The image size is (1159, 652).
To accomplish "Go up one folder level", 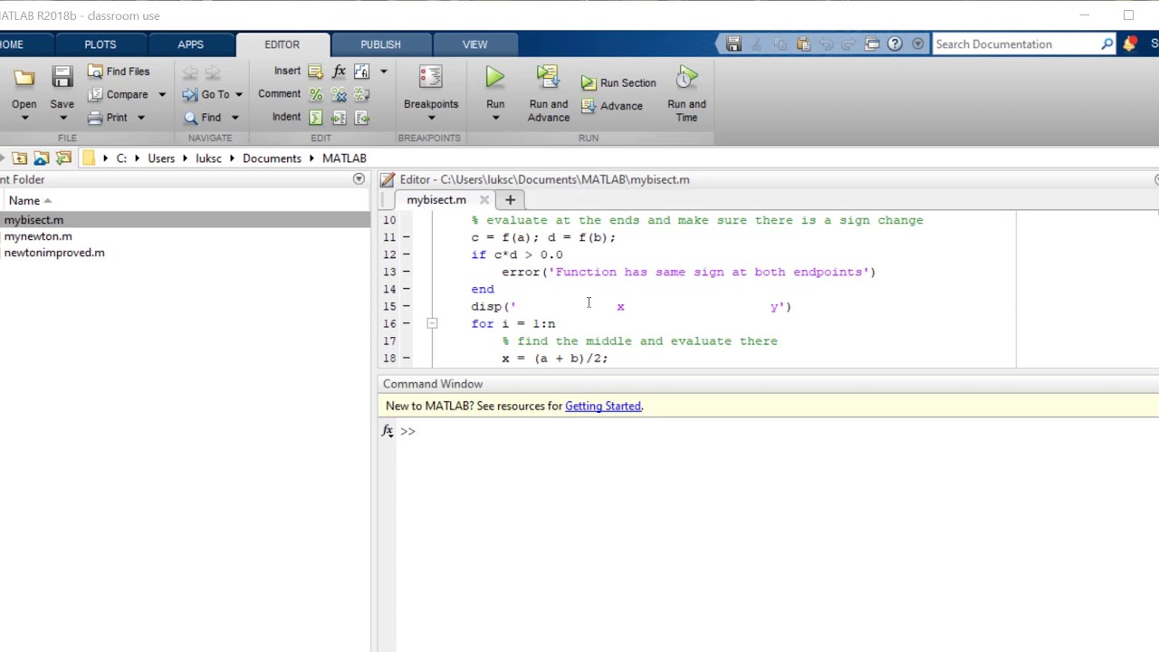I will pyautogui.click(x=19, y=158).
